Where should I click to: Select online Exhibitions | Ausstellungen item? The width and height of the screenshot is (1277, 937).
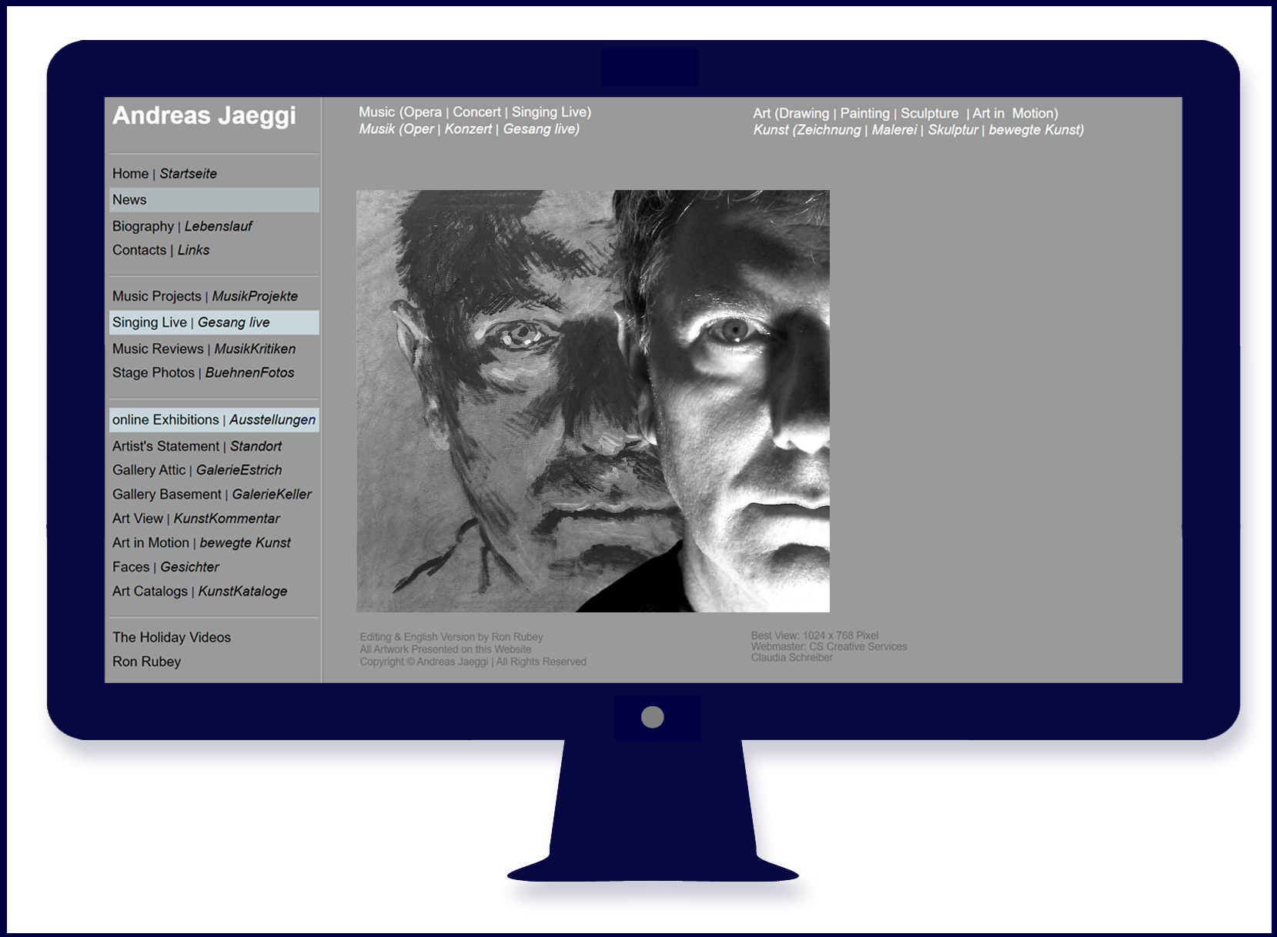(214, 420)
